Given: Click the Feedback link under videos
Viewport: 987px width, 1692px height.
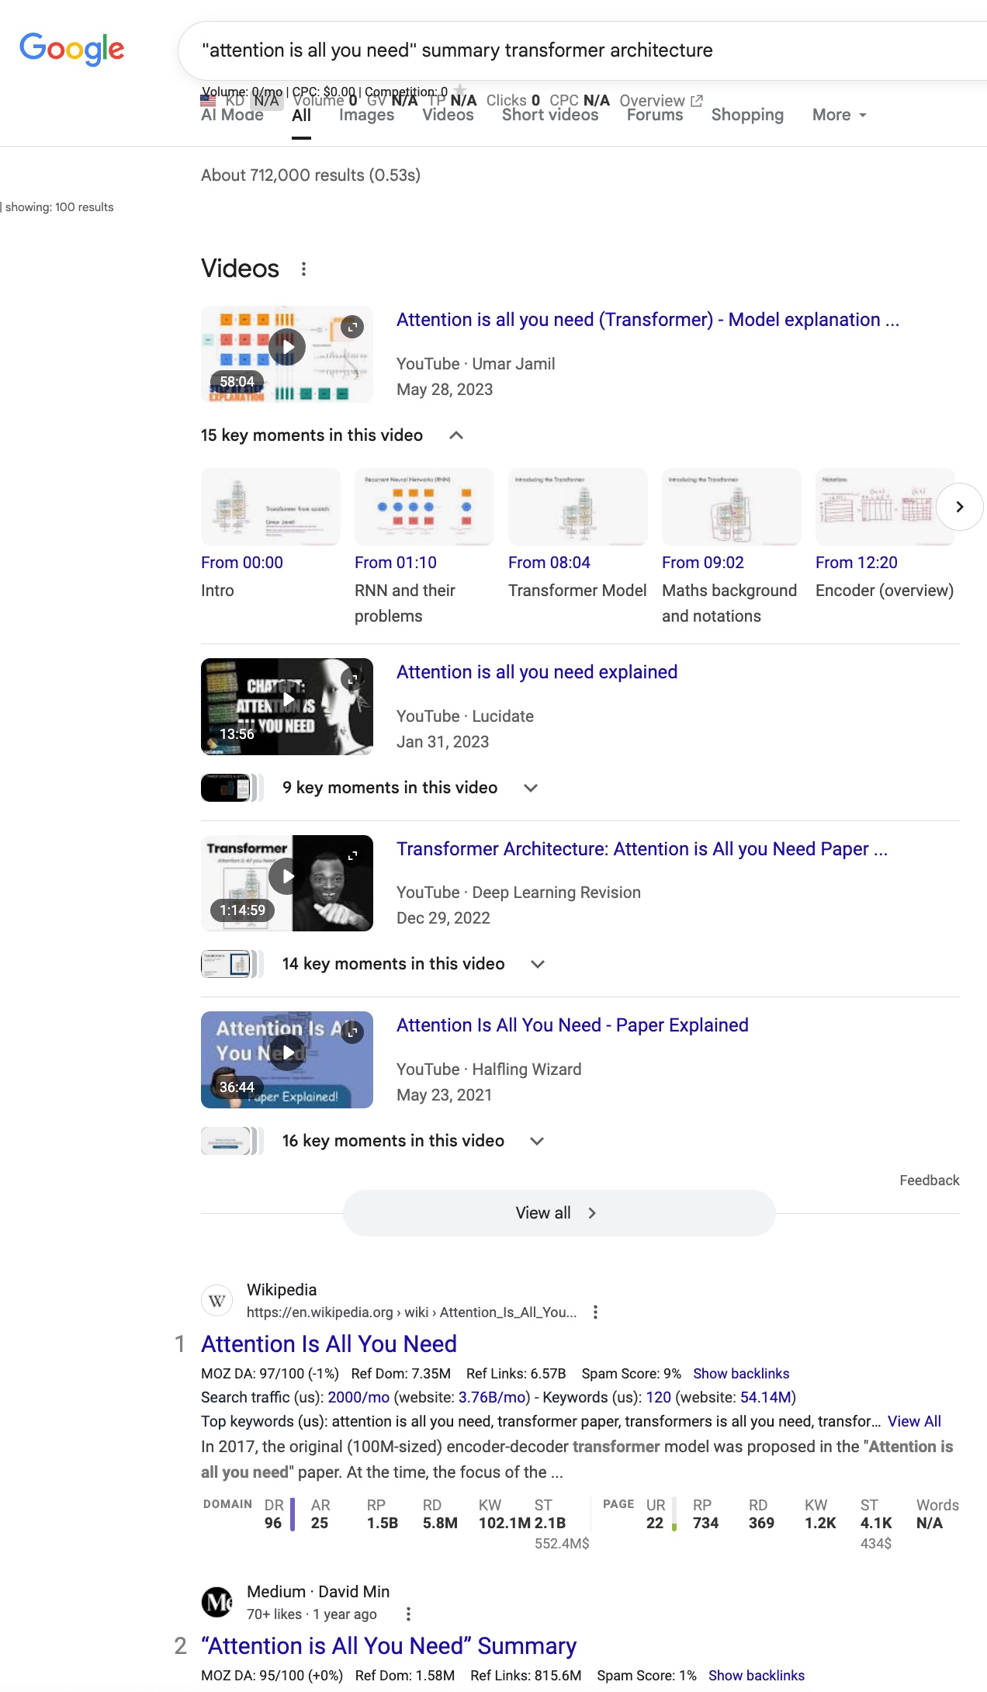Looking at the screenshot, I should tap(930, 1181).
